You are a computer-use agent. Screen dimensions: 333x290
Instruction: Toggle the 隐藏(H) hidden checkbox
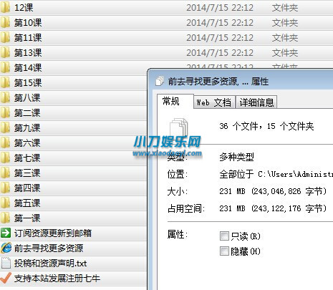pos(224,251)
